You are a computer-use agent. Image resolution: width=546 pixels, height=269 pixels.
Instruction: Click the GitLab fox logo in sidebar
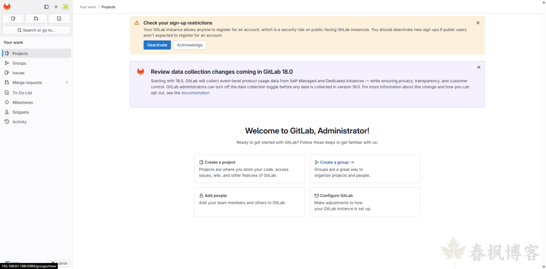(7, 6)
